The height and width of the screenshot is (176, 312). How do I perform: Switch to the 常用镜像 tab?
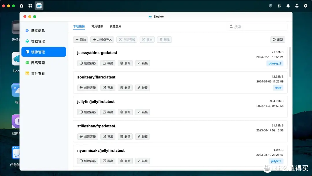(97, 26)
